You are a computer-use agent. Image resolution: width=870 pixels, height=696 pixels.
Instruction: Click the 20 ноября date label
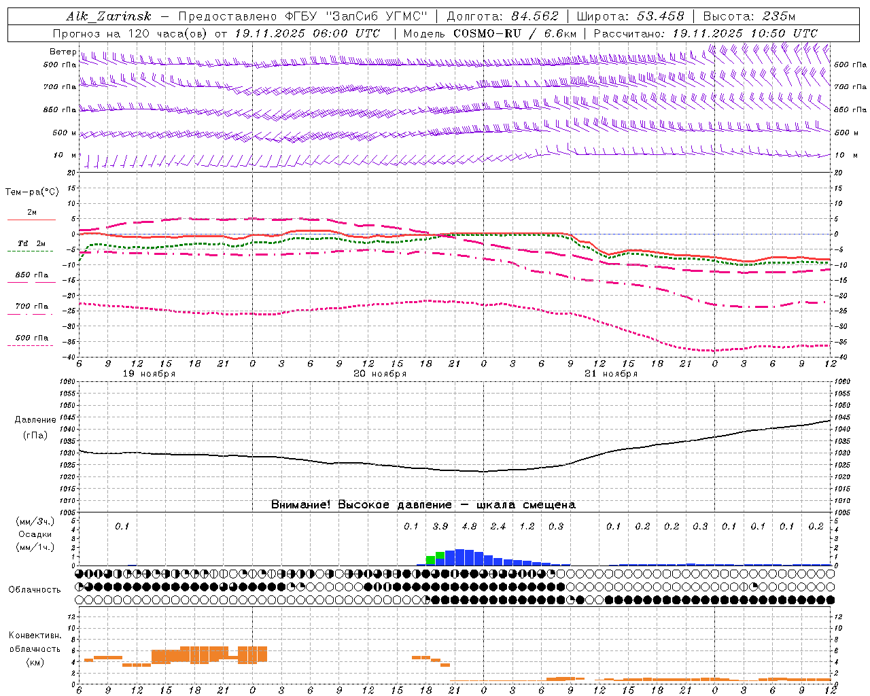coord(380,374)
